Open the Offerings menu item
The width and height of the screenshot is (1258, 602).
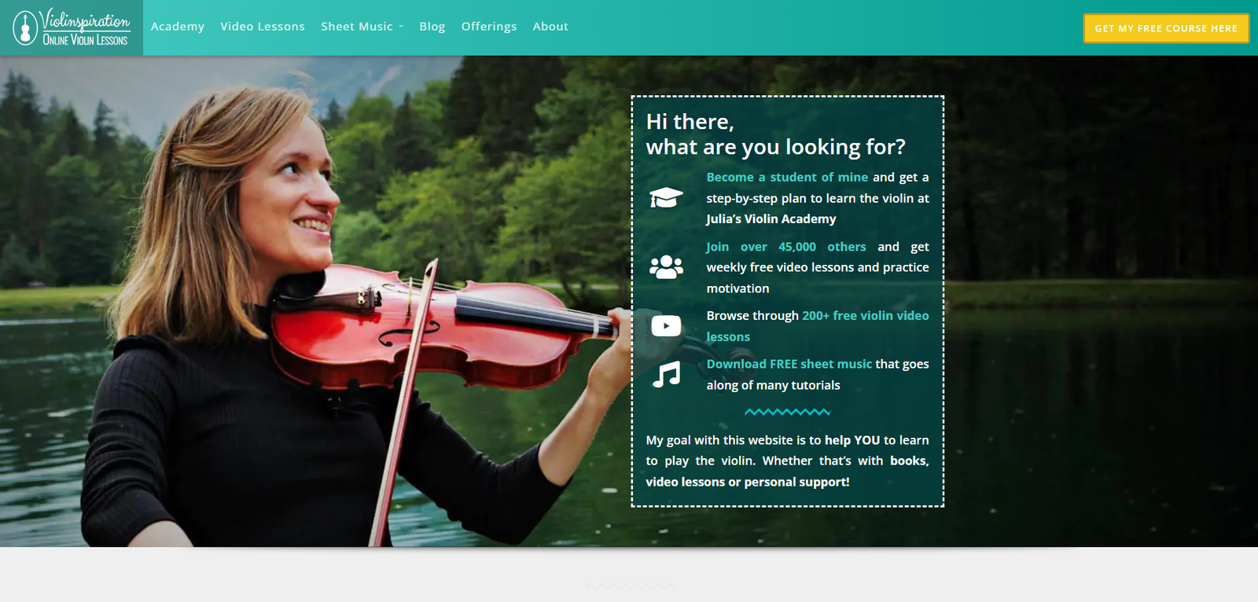pyautogui.click(x=489, y=27)
